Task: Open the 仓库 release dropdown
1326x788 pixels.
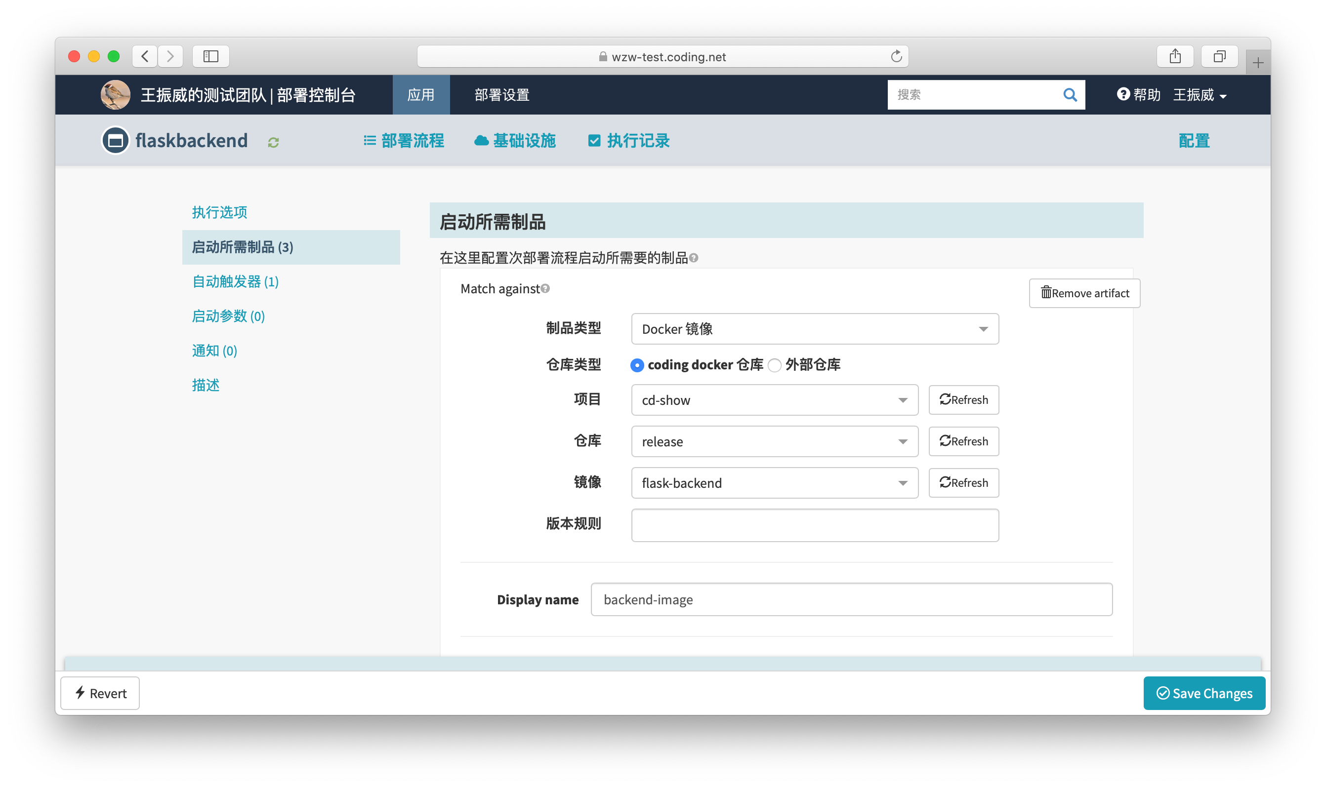Action: point(775,441)
